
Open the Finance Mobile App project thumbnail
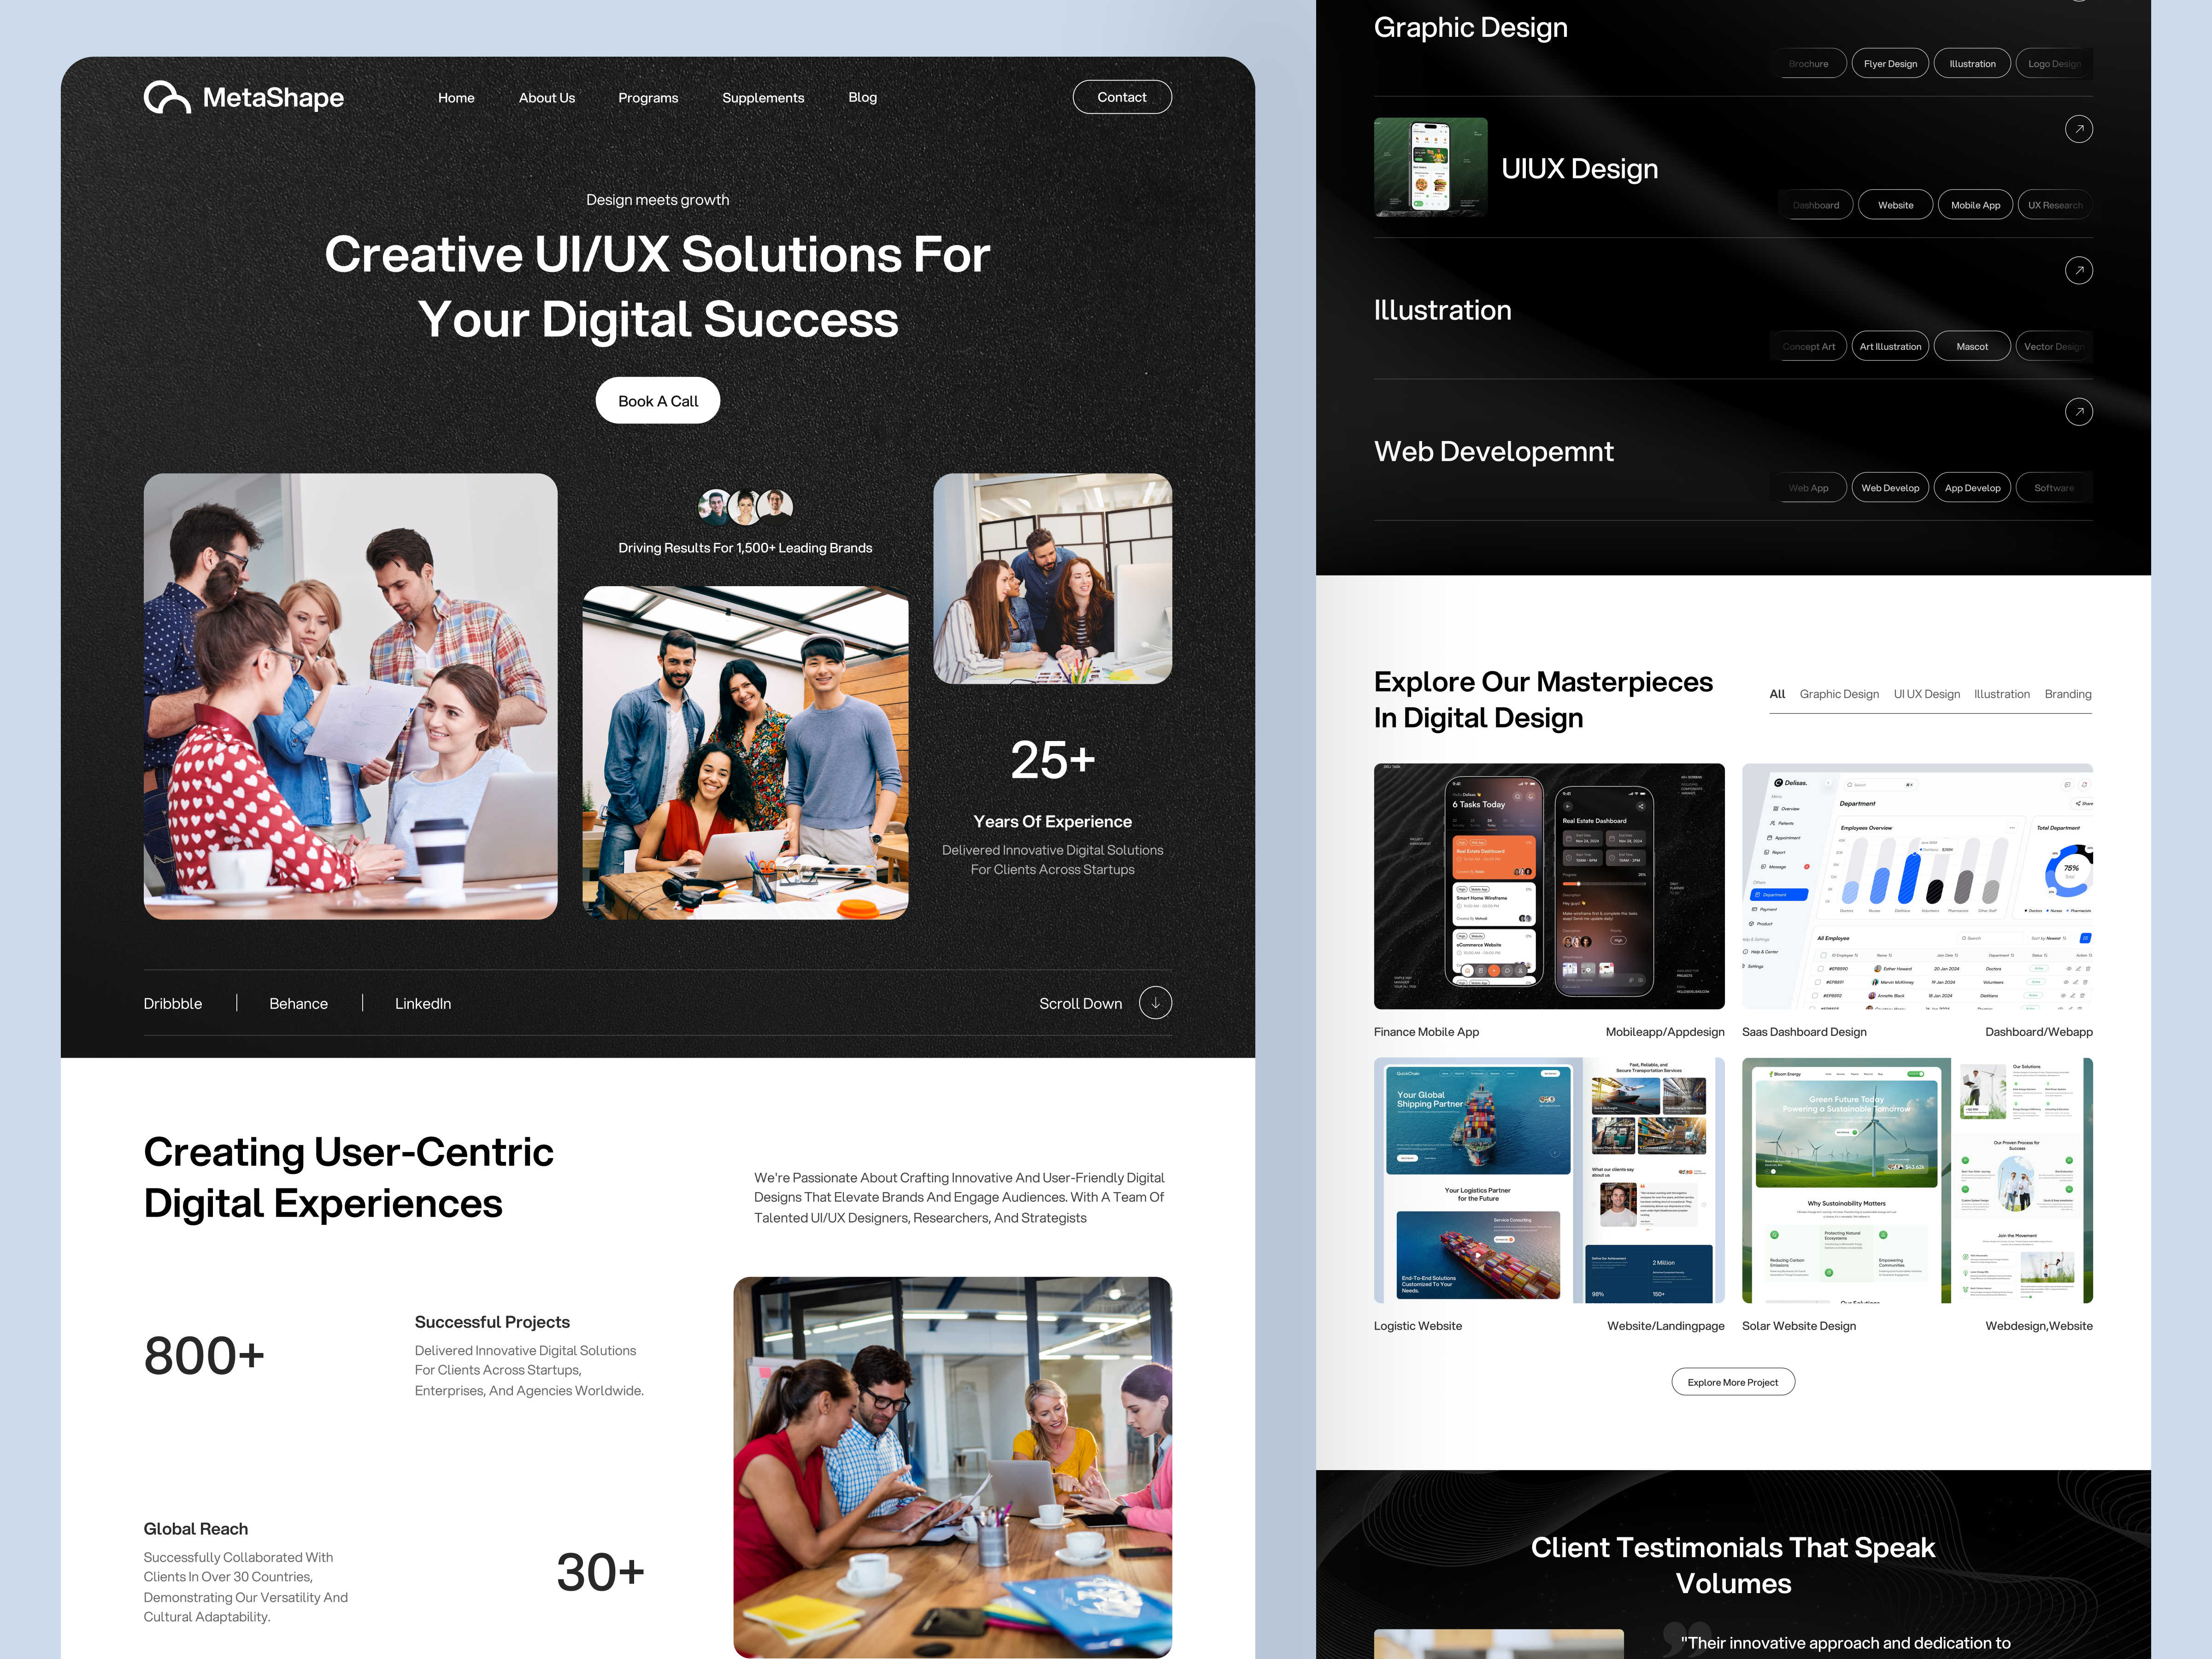[x=1548, y=886]
